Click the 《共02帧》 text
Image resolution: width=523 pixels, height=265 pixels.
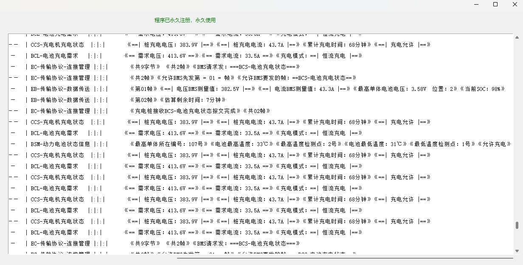tap(256, 111)
